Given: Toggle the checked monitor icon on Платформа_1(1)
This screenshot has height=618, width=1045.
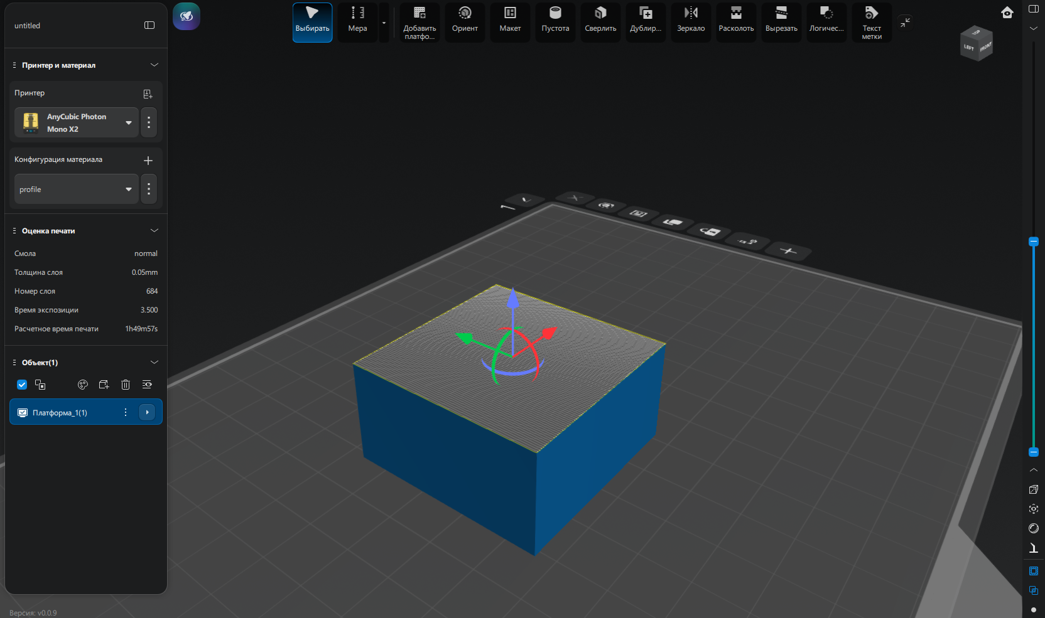Looking at the screenshot, I should click(23, 413).
